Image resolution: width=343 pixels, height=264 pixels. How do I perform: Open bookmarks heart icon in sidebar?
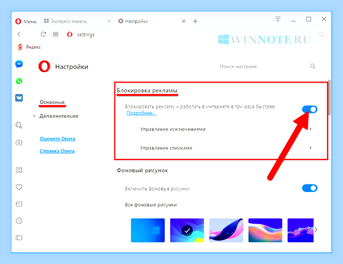point(19,187)
